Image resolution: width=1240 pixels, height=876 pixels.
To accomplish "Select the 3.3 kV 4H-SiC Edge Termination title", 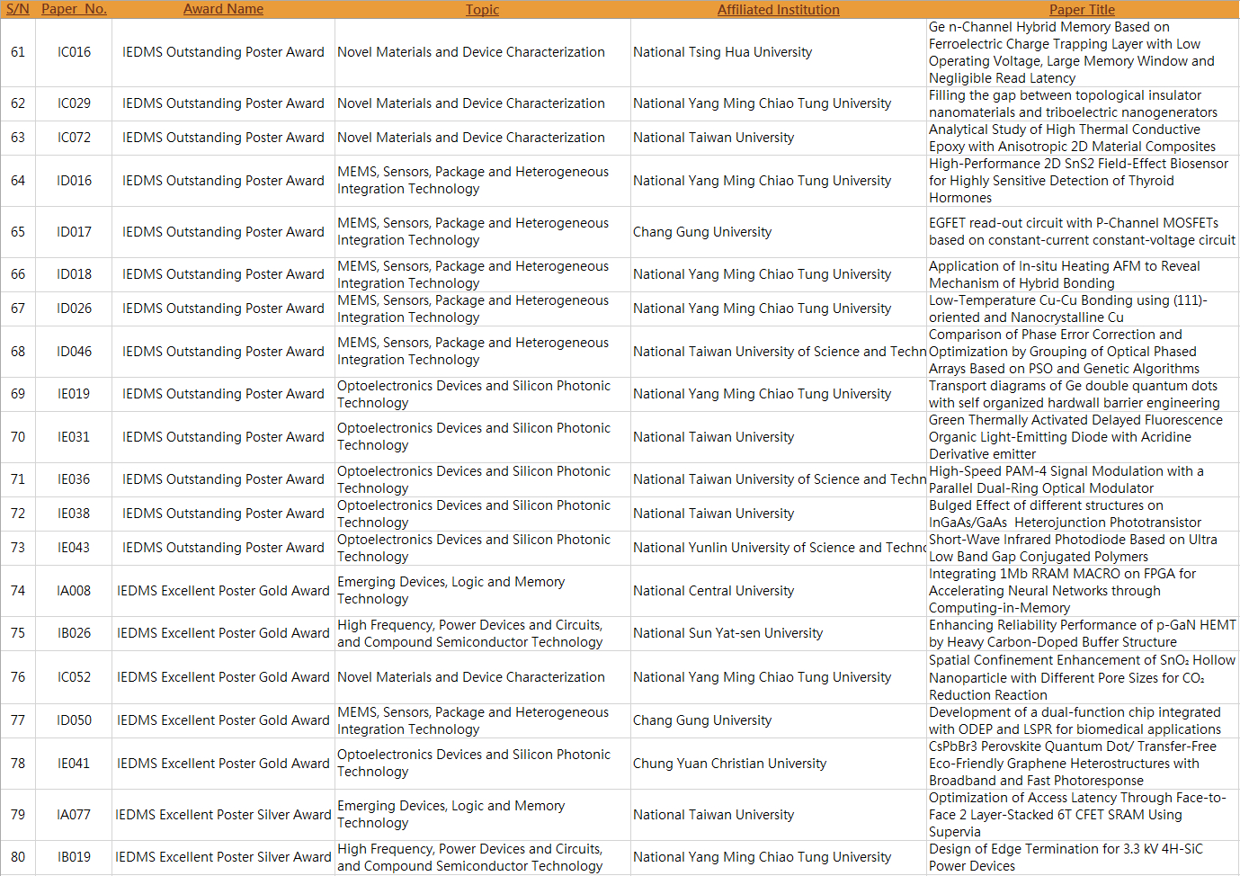I will tap(1083, 857).
